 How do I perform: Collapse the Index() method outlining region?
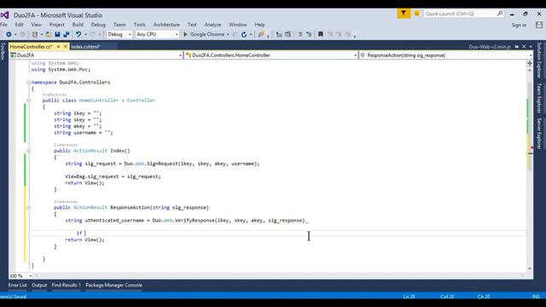[x=28, y=151]
